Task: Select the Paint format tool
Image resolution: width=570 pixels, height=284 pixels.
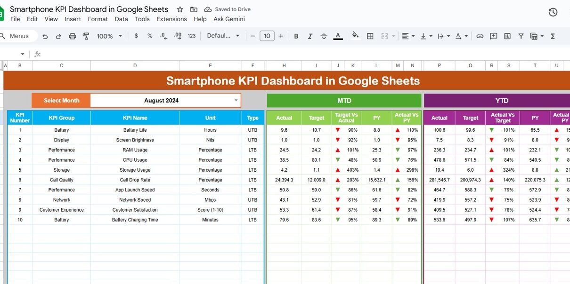Action: coord(86,36)
